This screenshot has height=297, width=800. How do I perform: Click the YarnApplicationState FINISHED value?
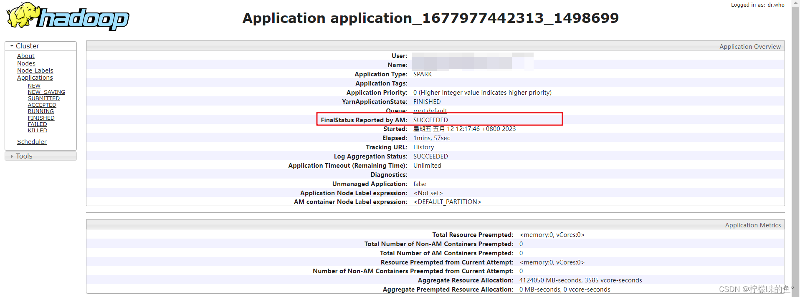coord(427,102)
